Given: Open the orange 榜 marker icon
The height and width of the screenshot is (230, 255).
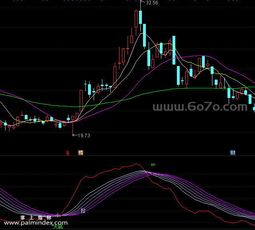Looking at the screenshot, I should (x=80, y=153).
